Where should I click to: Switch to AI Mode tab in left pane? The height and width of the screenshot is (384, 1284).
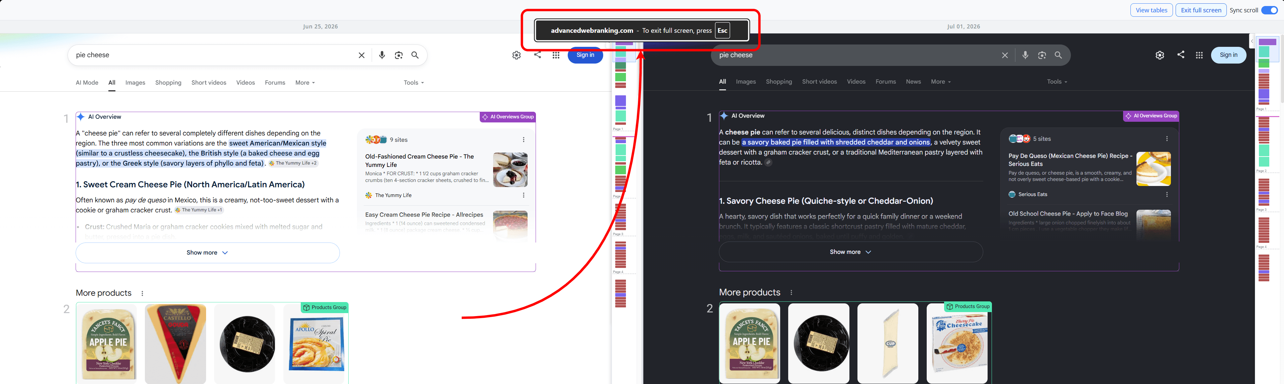point(87,83)
